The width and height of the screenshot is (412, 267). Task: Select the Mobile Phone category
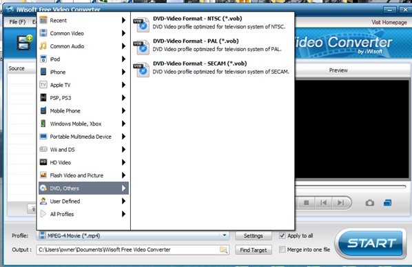click(x=83, y=111)
